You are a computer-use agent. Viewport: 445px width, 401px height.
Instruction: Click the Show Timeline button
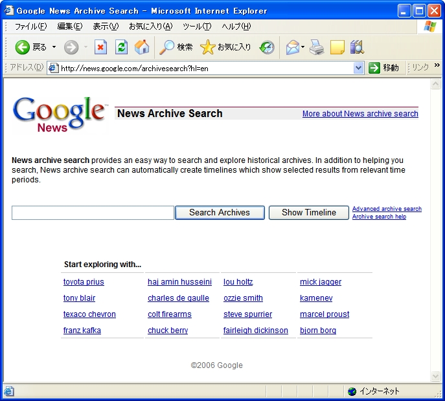pyautogui.click(x=309, y=213)
